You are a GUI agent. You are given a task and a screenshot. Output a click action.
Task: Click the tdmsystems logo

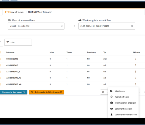pos(14,12)
